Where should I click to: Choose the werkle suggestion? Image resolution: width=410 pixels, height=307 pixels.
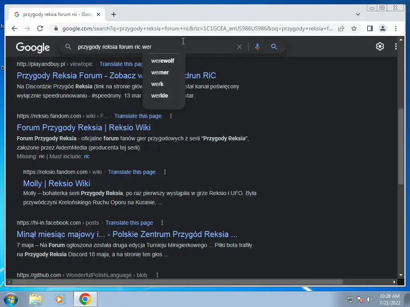[159, 96]
